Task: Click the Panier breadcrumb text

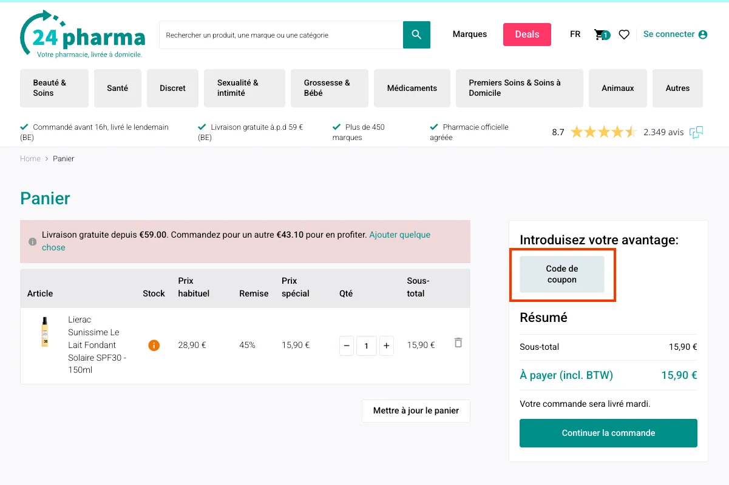Action: point(64,159)
